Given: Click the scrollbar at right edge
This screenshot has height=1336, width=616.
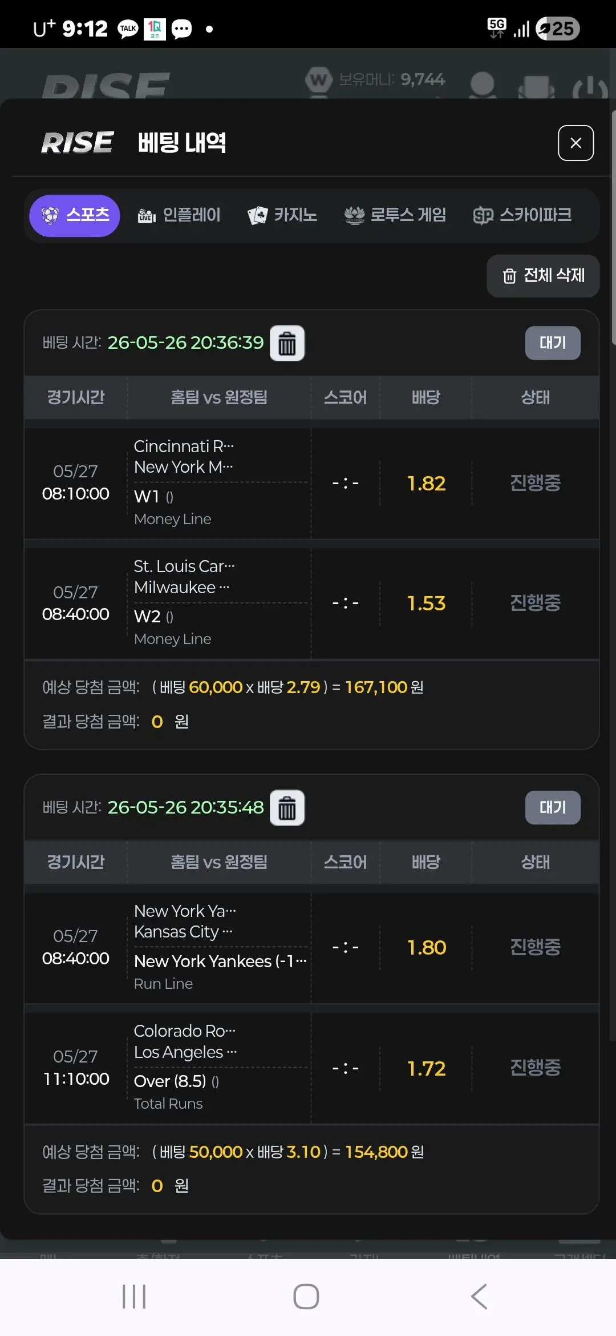Looking at the screenshot, I should pyautogui.click(x=613, y=227).
